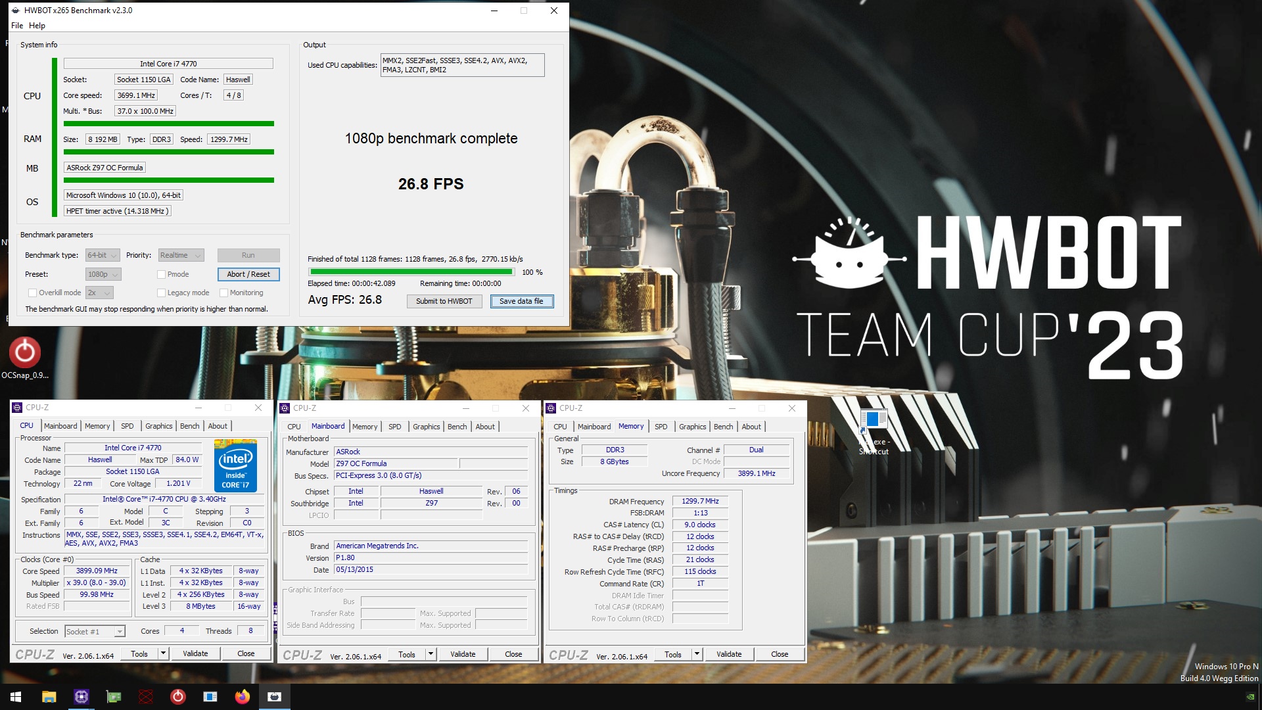
Task: Switch to SPD tab in CPU-Z Mainboard window
Action: (x=394, y=427)
